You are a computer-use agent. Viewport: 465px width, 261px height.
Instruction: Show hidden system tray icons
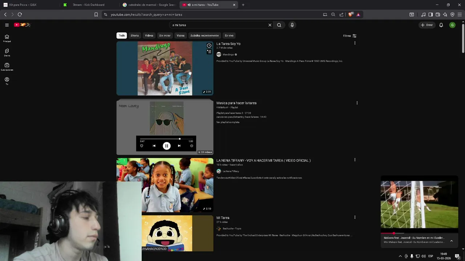point(400,256)
